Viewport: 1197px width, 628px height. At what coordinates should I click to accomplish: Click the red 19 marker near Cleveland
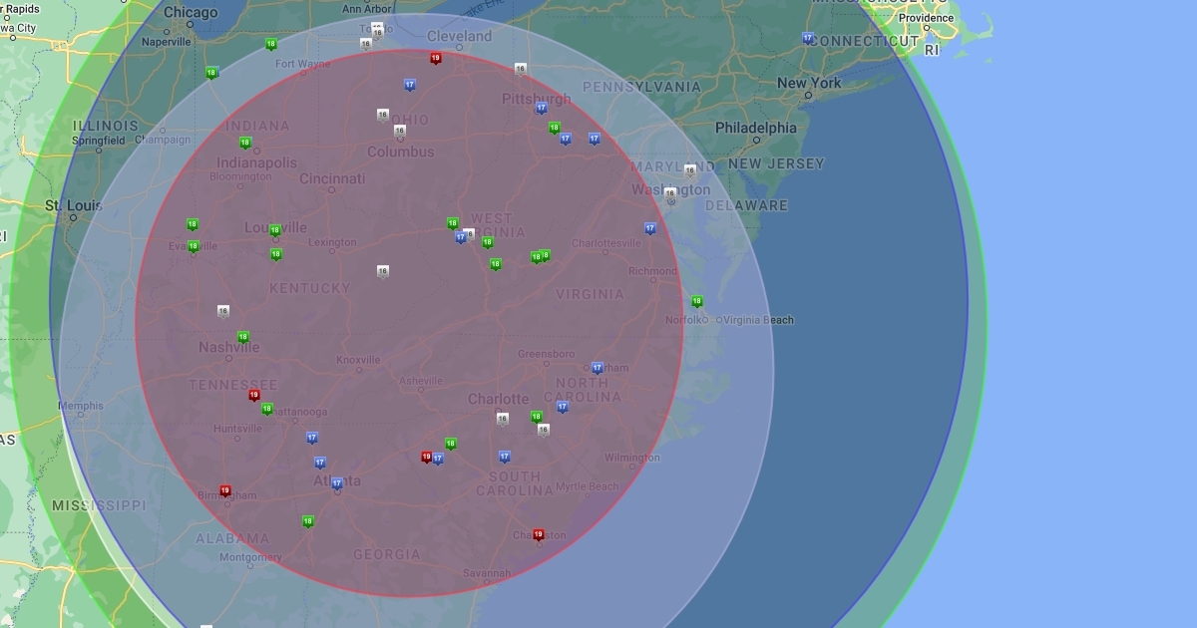[435, 58]
